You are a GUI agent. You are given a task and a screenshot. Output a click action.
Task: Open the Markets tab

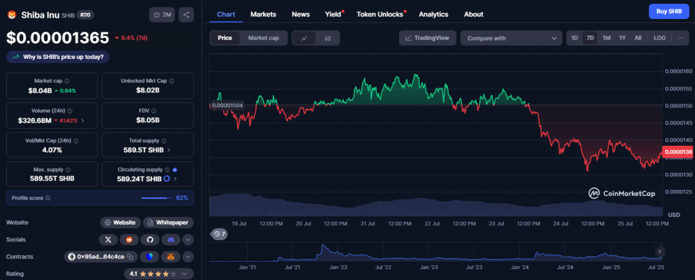(263, 14)
